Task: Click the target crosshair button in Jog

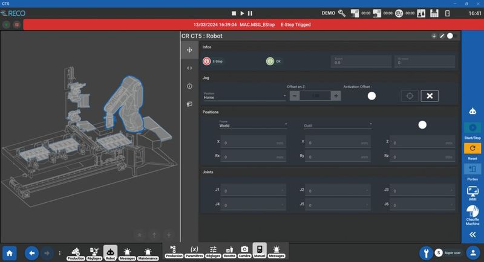Action: tap(410, 96)
